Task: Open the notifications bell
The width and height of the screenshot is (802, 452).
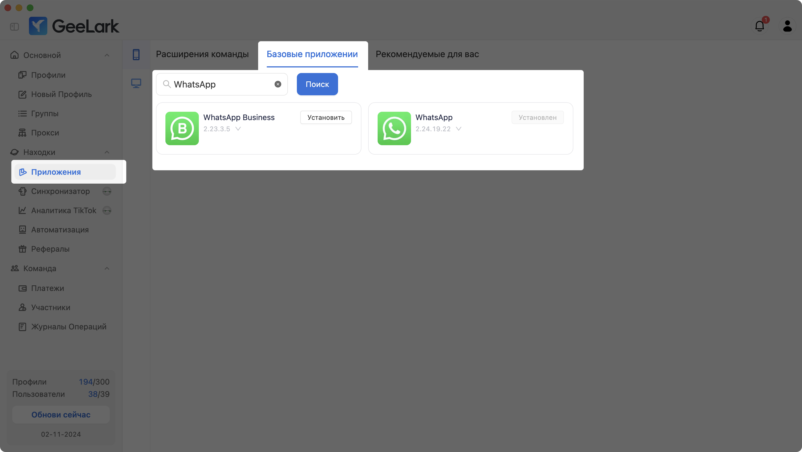Action: coord(760,26)
